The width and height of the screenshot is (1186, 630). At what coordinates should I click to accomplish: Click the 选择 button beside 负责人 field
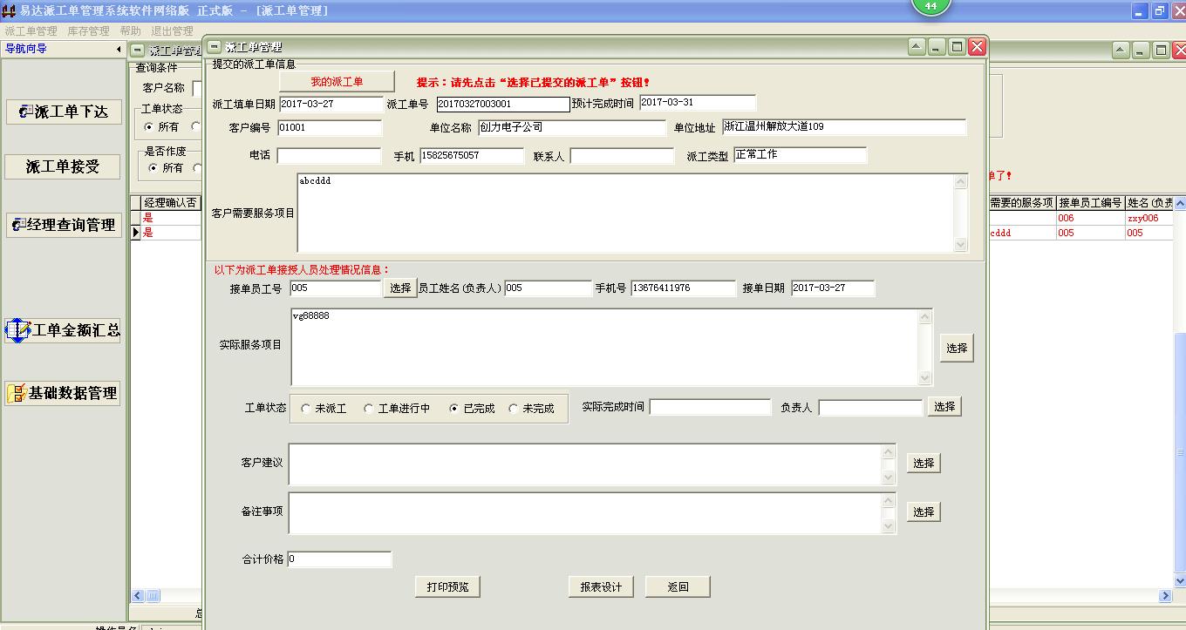point(944,407)
